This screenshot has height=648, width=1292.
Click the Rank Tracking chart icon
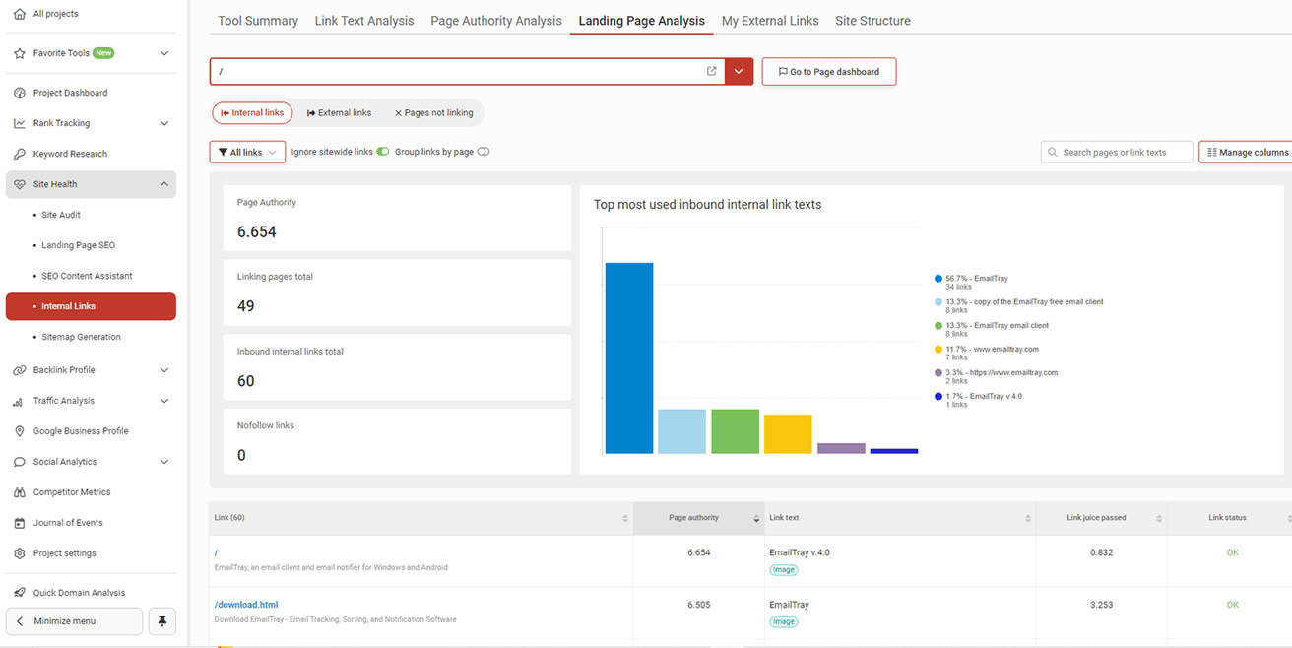pyautogui.click(x=19, y=123)
